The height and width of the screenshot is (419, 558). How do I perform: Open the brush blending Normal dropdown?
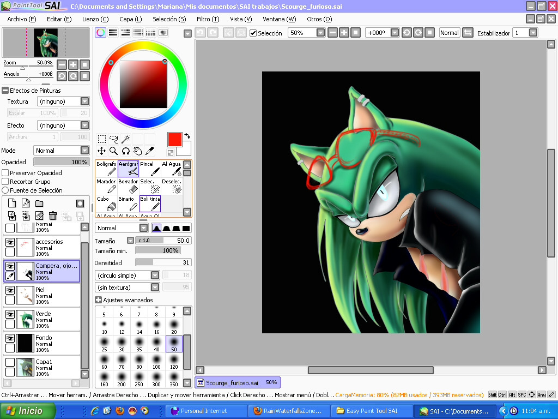pyautogui.click(x=143, y=228)
